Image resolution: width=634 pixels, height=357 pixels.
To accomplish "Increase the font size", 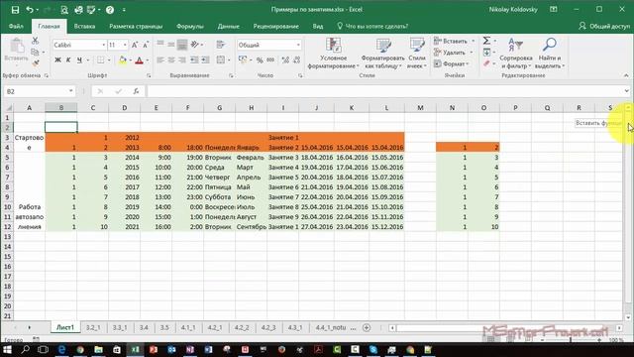I will (135, 45).
